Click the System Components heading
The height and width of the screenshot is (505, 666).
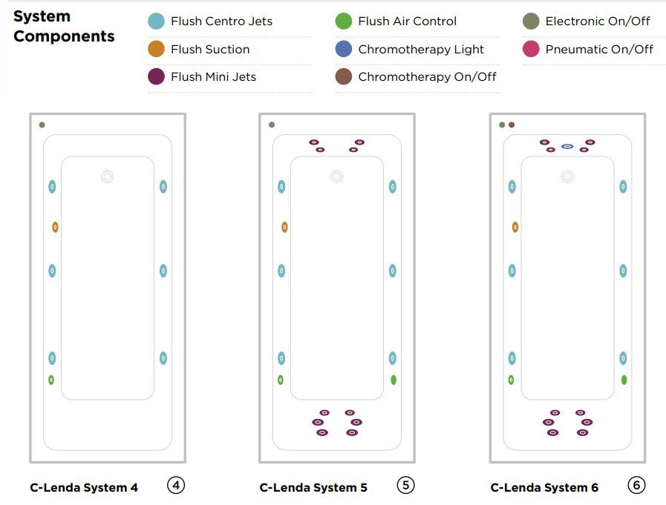[x=64, y=26]
